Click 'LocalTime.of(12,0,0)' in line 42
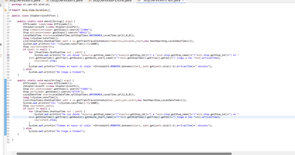Image resolution: width=295 pixels, height=155 pixels. (118, 95)
